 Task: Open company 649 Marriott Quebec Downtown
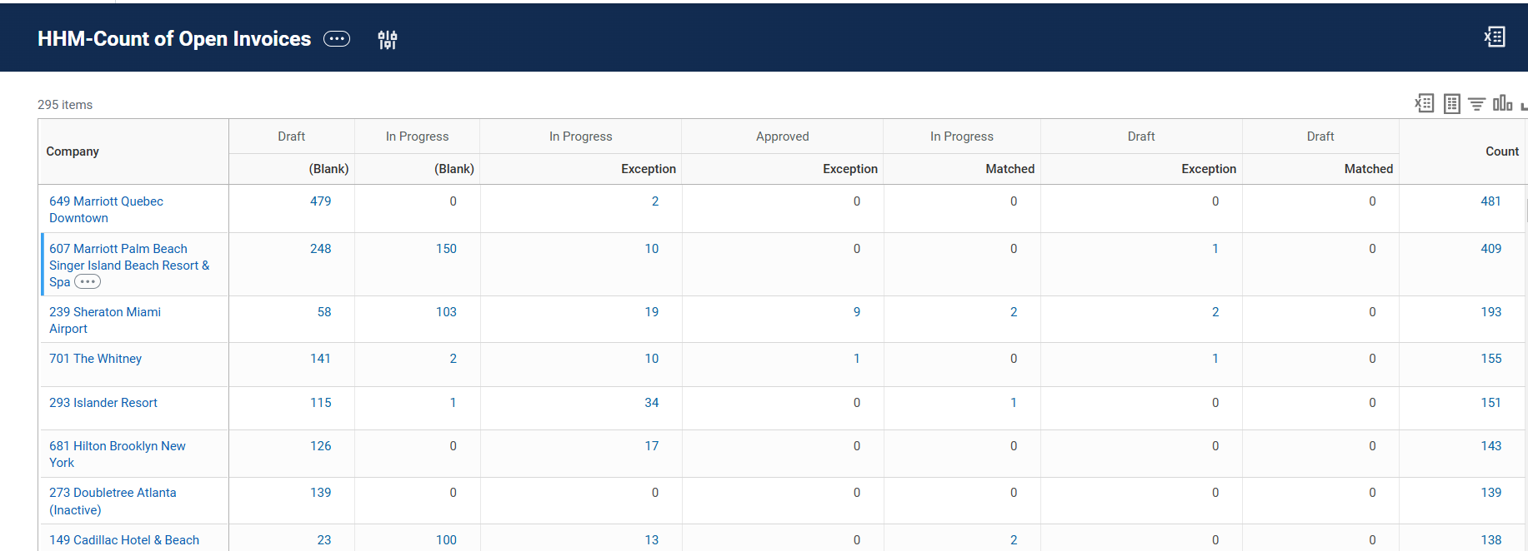click(106, 210)
